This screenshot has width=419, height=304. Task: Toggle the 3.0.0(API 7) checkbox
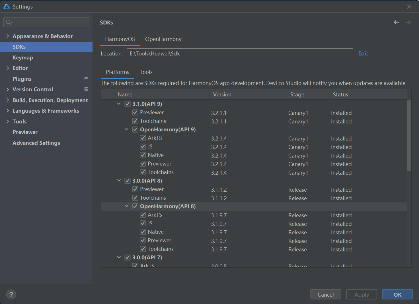pos(128,258)
